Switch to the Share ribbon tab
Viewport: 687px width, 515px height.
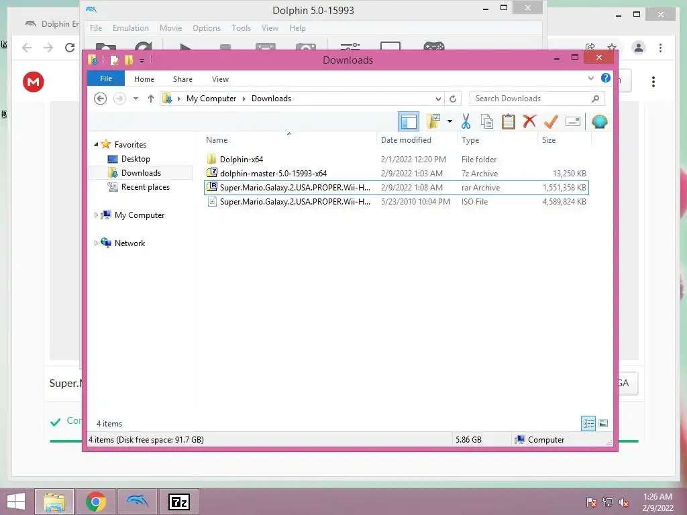[182, 79]
